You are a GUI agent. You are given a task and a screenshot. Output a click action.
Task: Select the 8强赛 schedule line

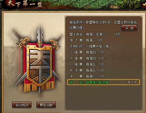pyautogui.click(x=87, y=64)
